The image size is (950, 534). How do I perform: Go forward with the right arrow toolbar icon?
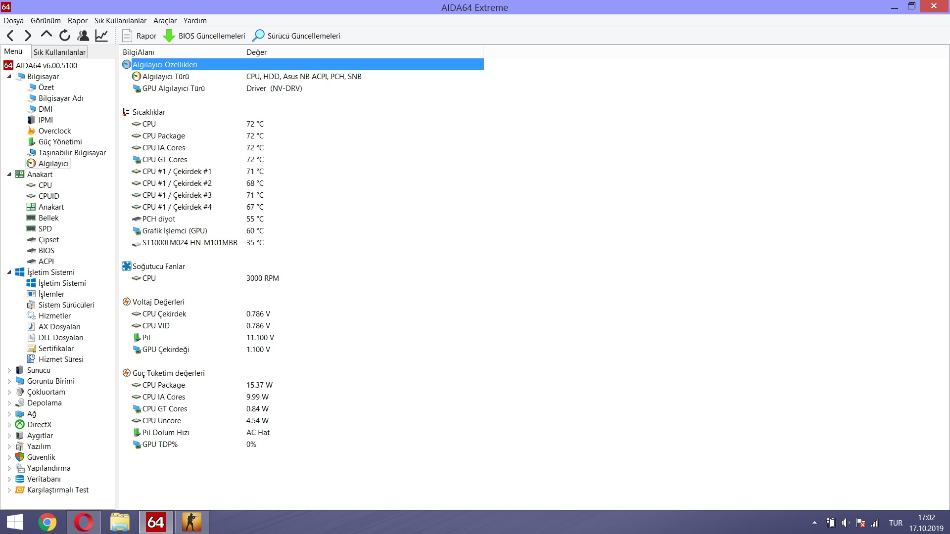(28, 36)
